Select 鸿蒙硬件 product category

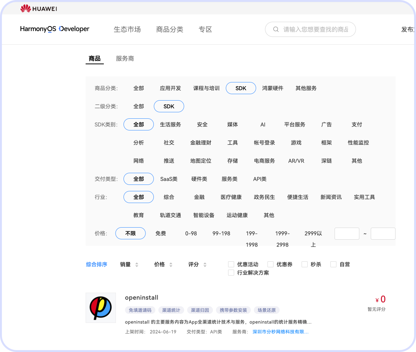tap(273, 88)
